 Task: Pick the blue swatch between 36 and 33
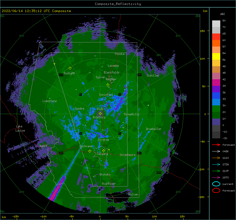tap(216, 95)
